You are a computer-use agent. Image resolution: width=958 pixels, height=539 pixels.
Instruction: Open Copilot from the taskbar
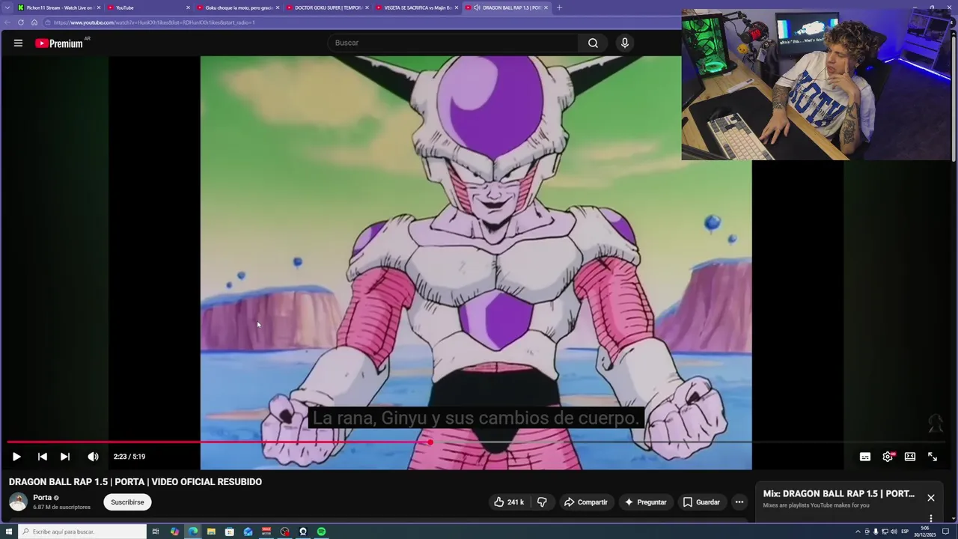point(174,532)
